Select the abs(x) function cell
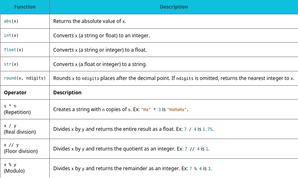The width and height of the screenshot is (298, 178). tap(11, 21)
